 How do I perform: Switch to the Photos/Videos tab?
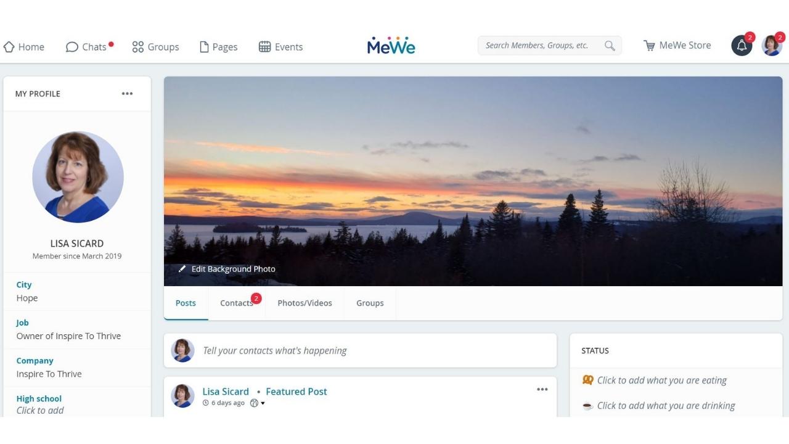point(305,303)
